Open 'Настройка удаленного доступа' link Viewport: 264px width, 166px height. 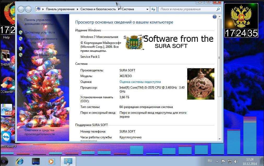click(x=41, y=41)
